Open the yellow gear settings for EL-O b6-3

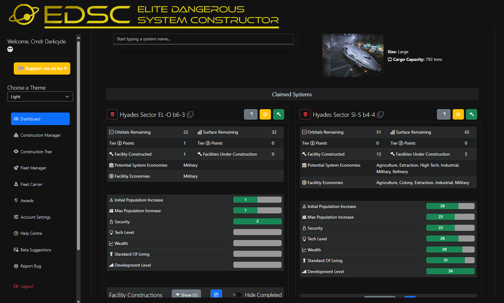(265, 114)
